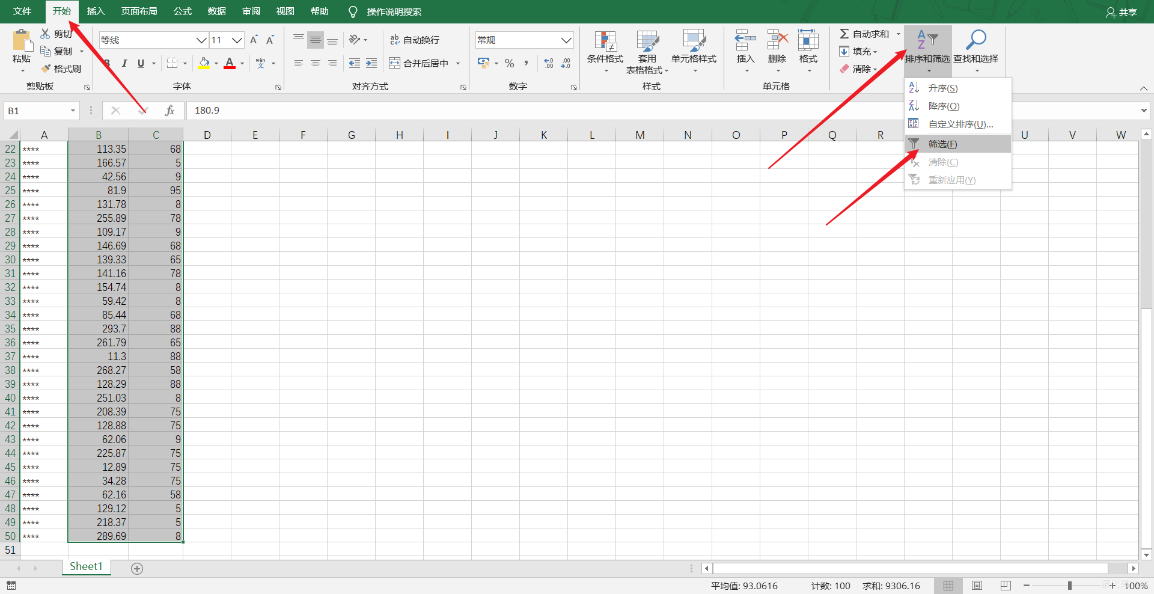Switch to the Data (数据) tab
1154x594 pixels.
click(x=217, y=11)
